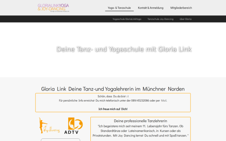Click 'Ich freue mich auf Dich!' text
This screenshot has width=226, height=141.
(113, 109)
